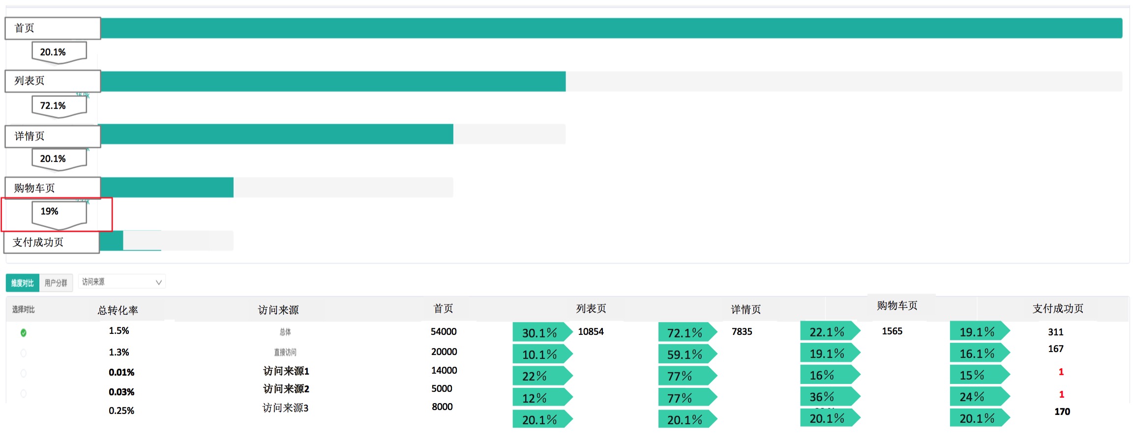Screen dimensions: 1133x440
Task: Click the 详情页 teal funnel bar
Action: 277,134
